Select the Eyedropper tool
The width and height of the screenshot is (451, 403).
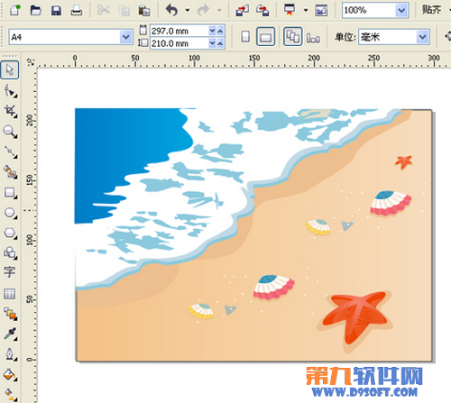pos(10,334)
